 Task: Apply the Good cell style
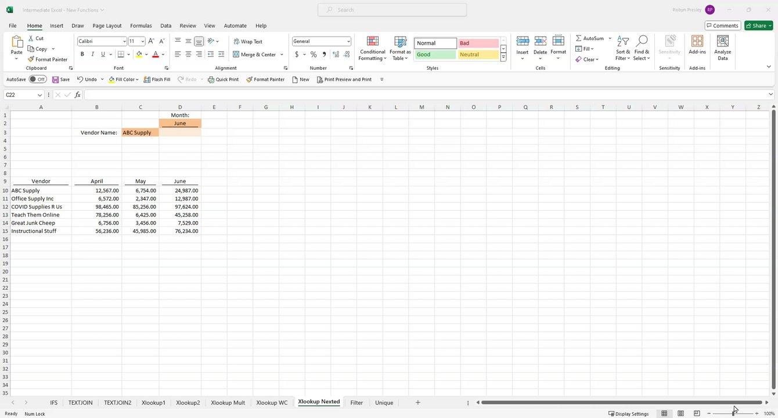click(435, 55)
